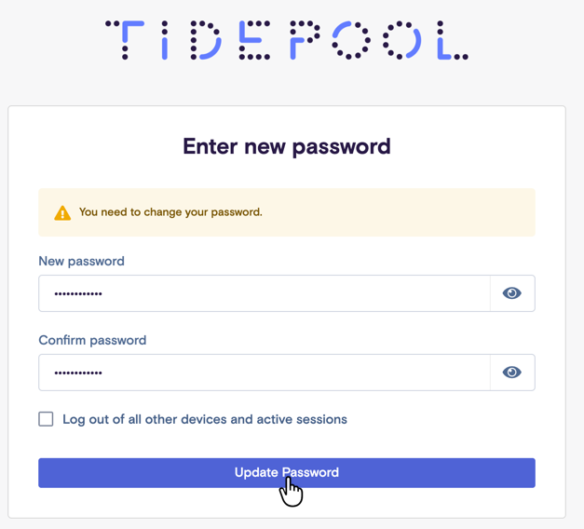Image resolution: width=584 pixels, height=529 pixels.
Task: Click the letter P in Tidepool logo
Action: 305,40
